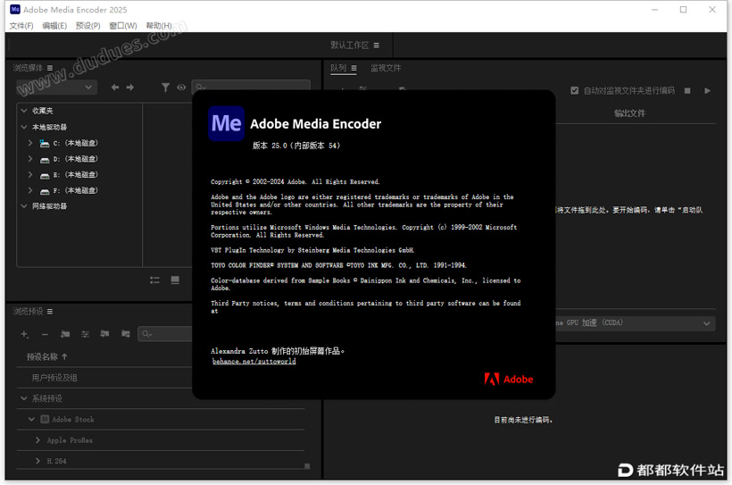Toggle 自动对监视文件夹进行编码 checkbox
The width and height of the screenshot is (732, 485).
(x=575, y=90)
